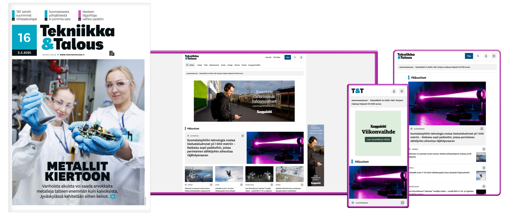Open user profile icon on desktop site
528x216 pixels.
tap(301, 57)
